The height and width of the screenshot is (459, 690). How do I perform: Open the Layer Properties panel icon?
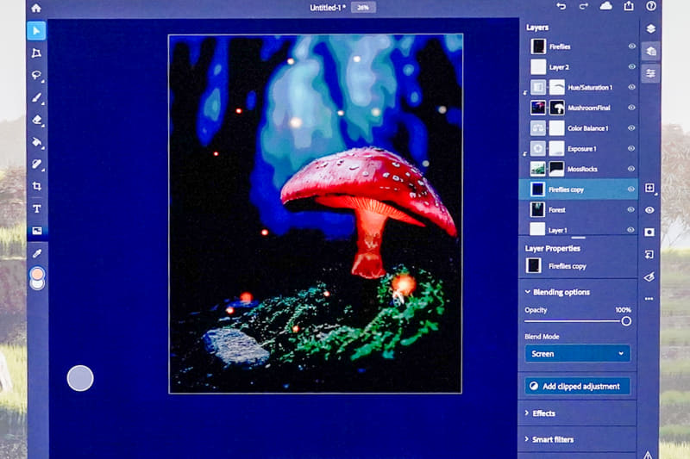coord(651,73)
